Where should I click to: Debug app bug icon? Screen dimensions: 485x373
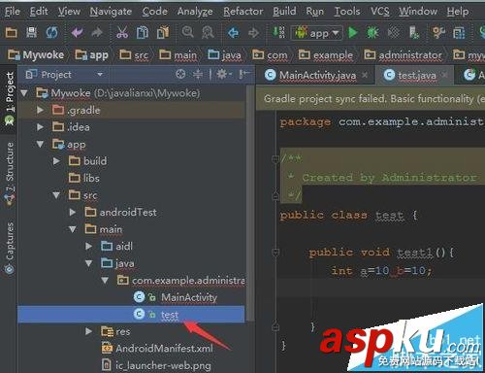click(372, 33)
